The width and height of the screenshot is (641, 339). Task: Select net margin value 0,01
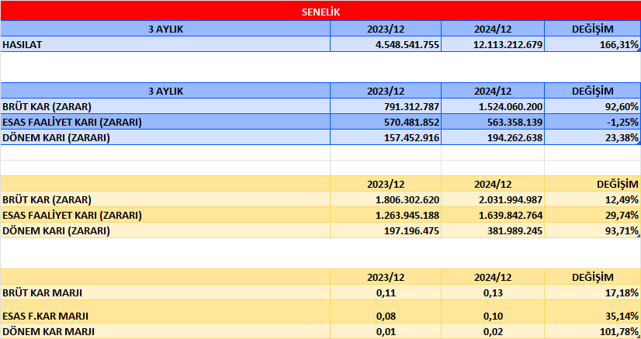coord(386,331)
